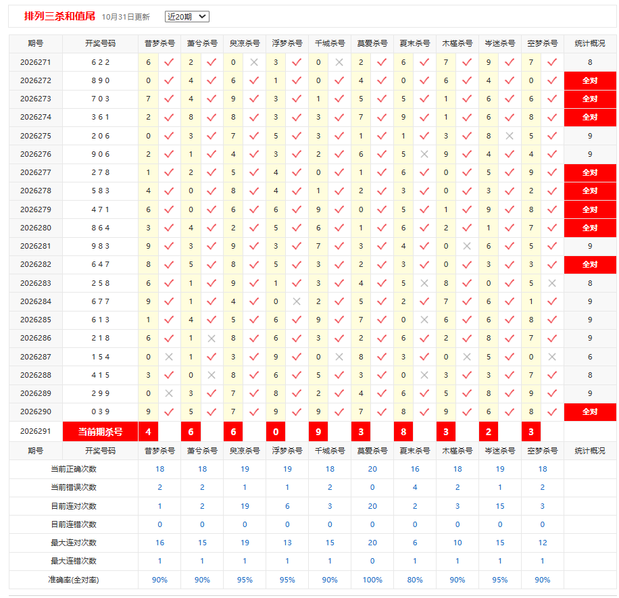Click the top 昔梦杀号 column header

159,43
